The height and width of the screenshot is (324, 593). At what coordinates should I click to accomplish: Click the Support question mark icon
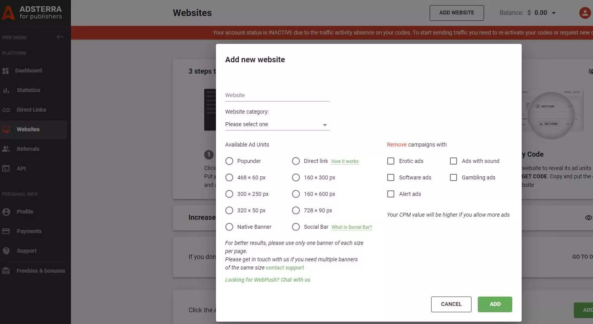(x=6, y=251)
